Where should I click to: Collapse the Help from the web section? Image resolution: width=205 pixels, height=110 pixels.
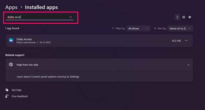coord(188,65)
